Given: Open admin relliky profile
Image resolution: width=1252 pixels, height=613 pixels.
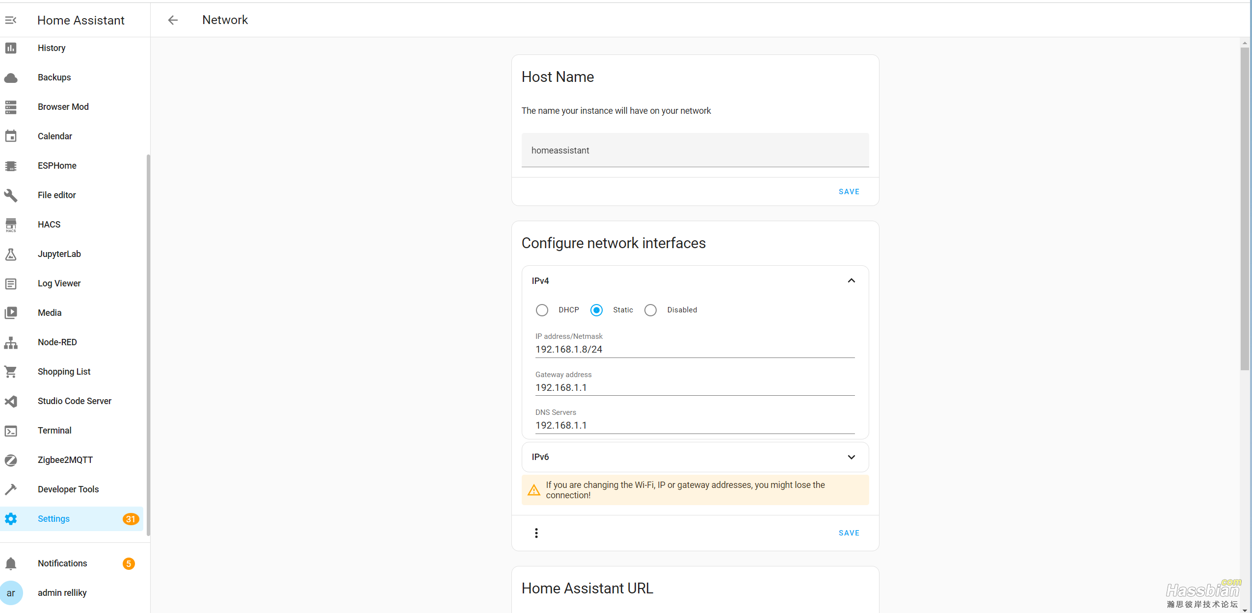Looking at the screenshot, I should click(x=72, y=593).
